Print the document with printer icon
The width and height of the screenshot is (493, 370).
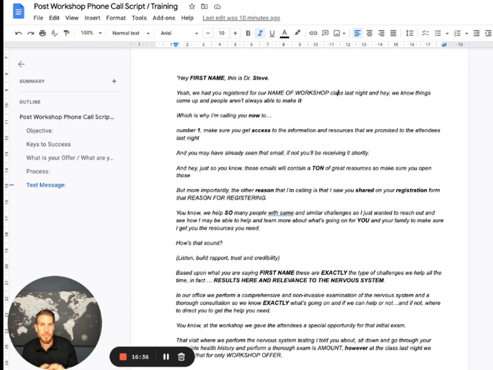click(x=42, y=33)
